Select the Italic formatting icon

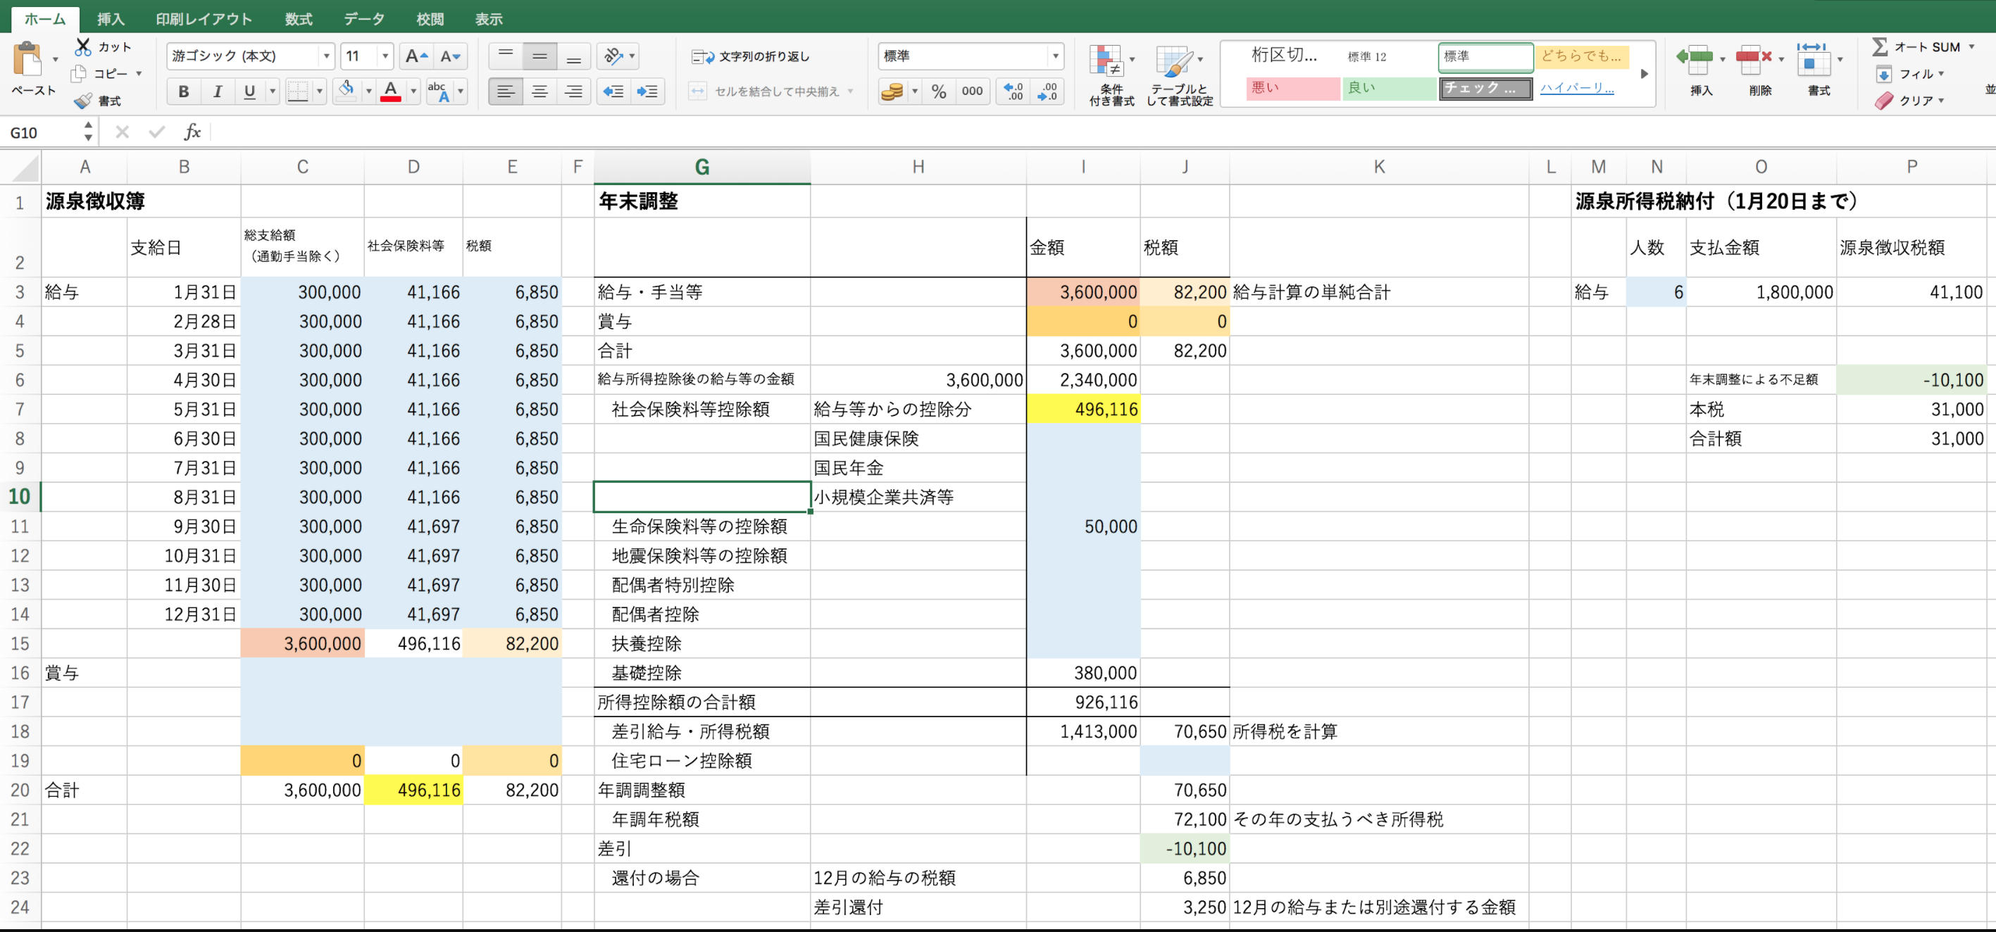(217, 91)
